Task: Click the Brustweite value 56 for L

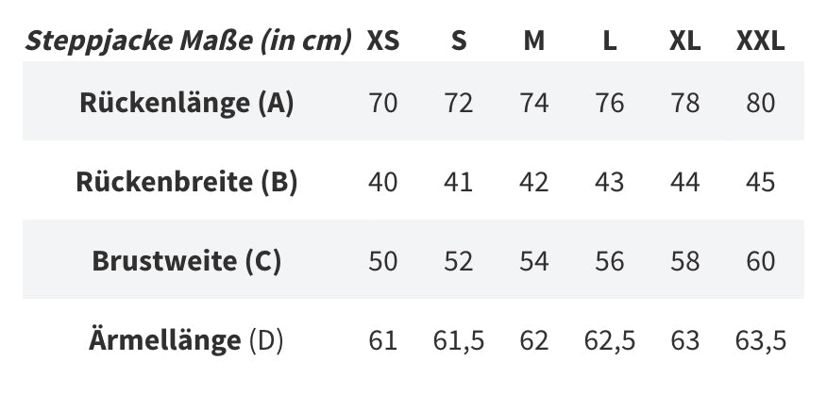Action: (610, 260)
